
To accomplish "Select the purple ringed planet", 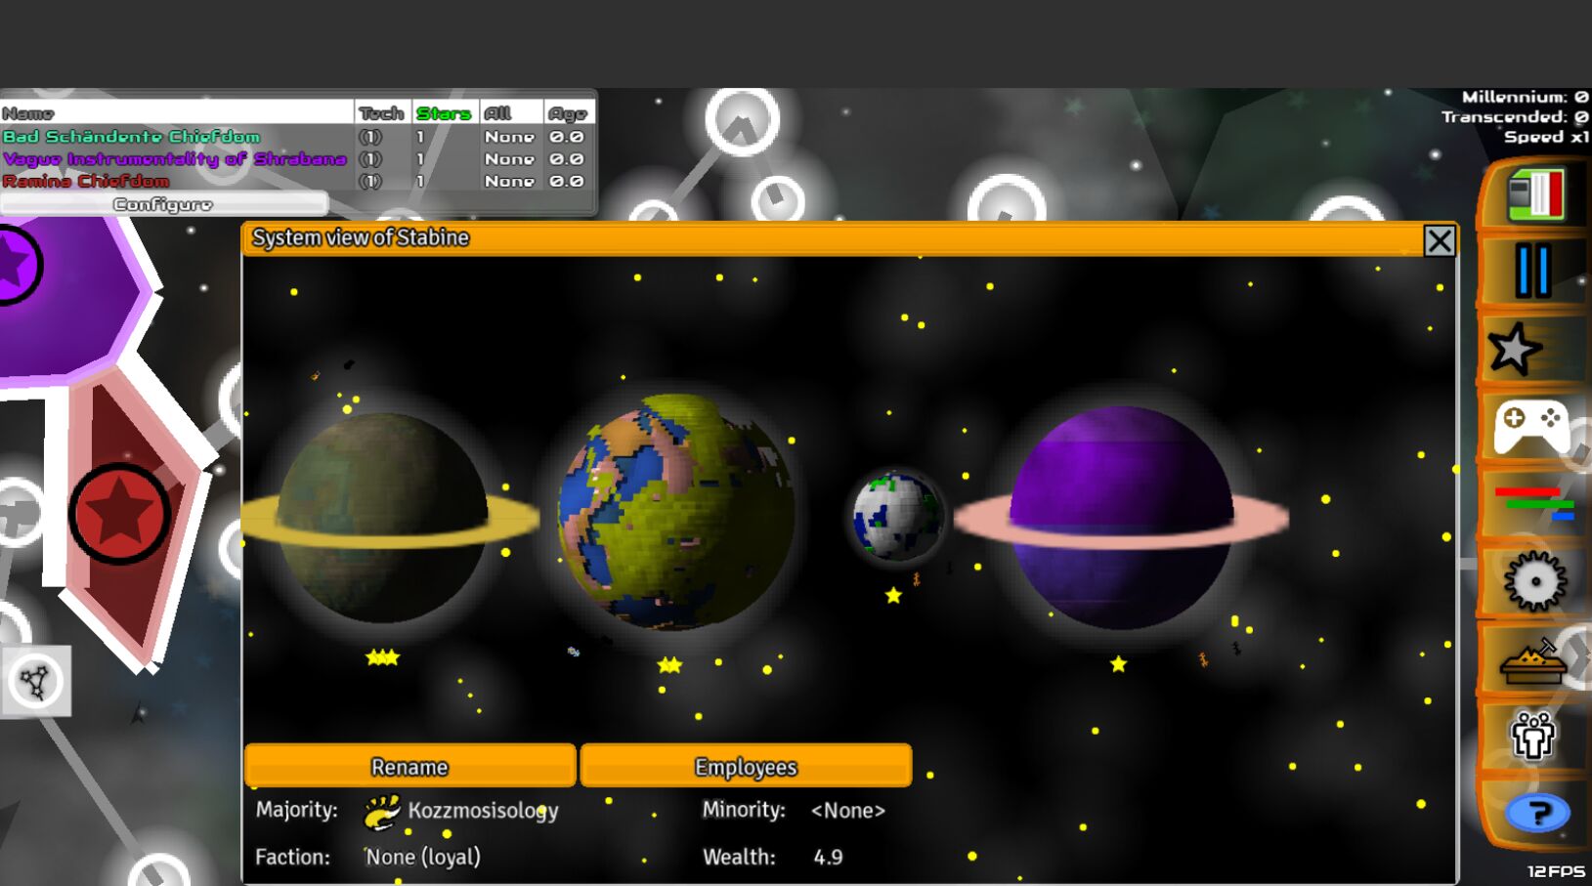I will tap(1121, 516).
